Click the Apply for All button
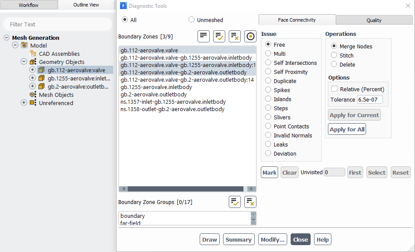415x252 pixels. point(347,129)
